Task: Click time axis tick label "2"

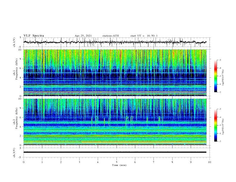Action: (x=61, y=162)
